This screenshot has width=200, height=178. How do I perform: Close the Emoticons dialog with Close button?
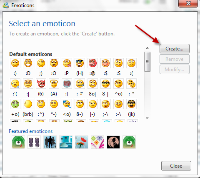[176, 166]
